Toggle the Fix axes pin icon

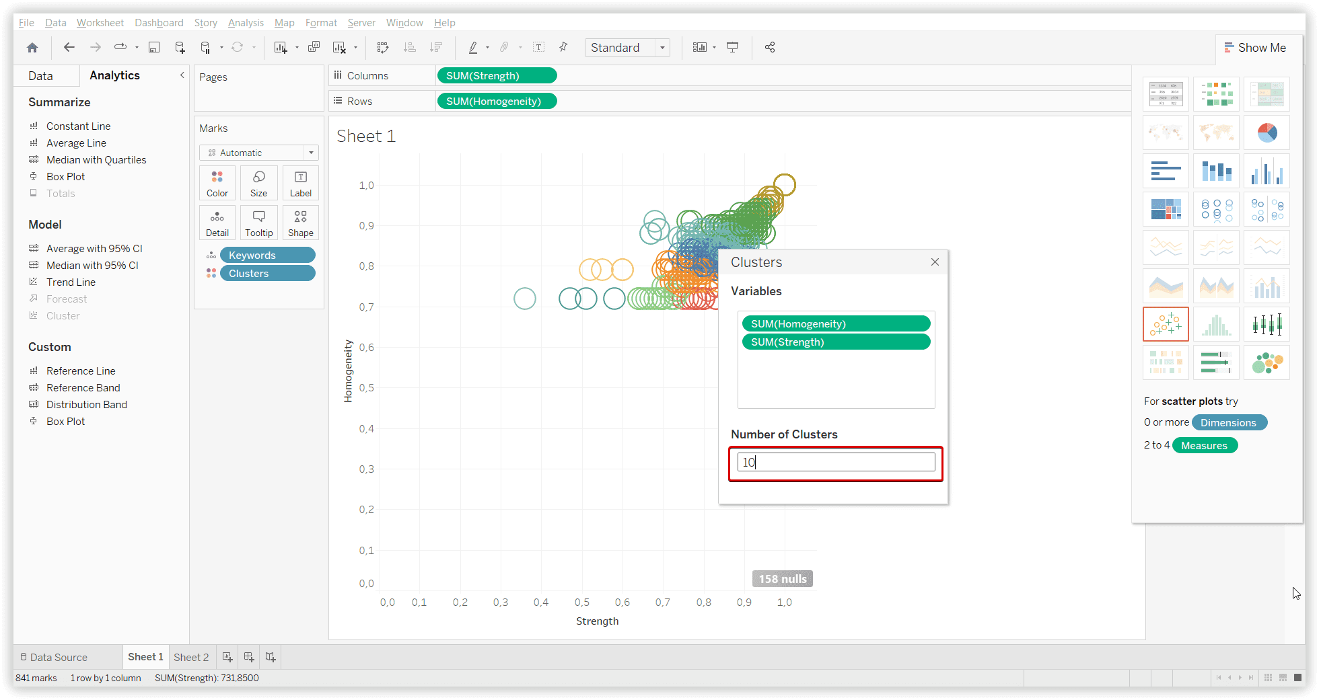(x=563, y=48)
